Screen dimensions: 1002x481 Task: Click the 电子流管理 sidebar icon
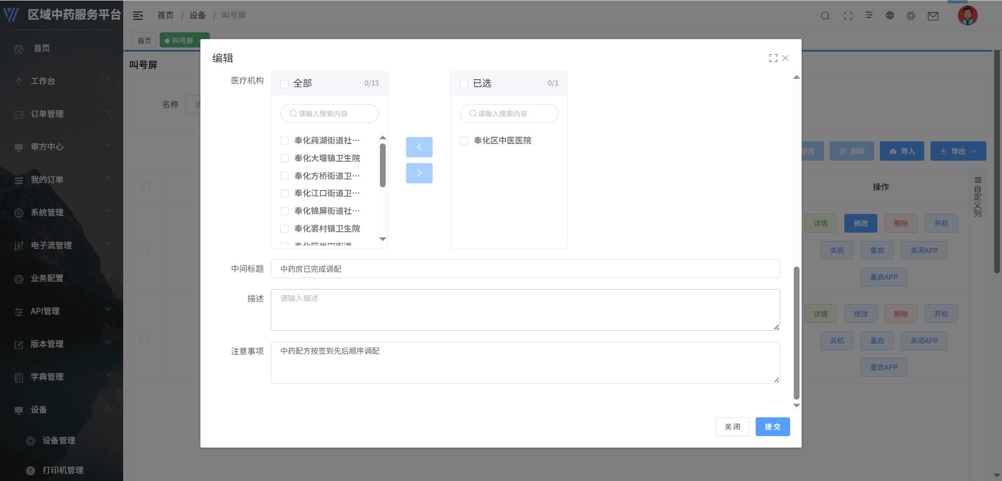pyautogui.click(x=19, y=246)
